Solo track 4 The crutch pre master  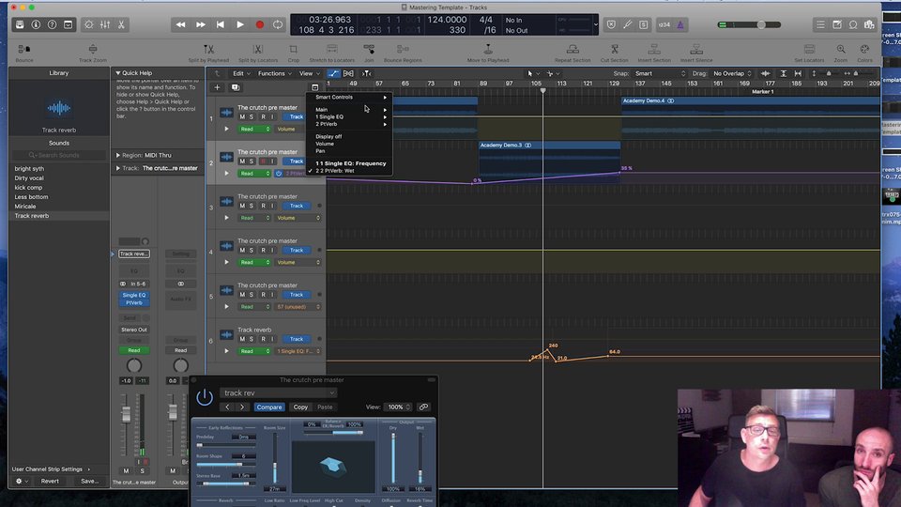click(252, 250)
